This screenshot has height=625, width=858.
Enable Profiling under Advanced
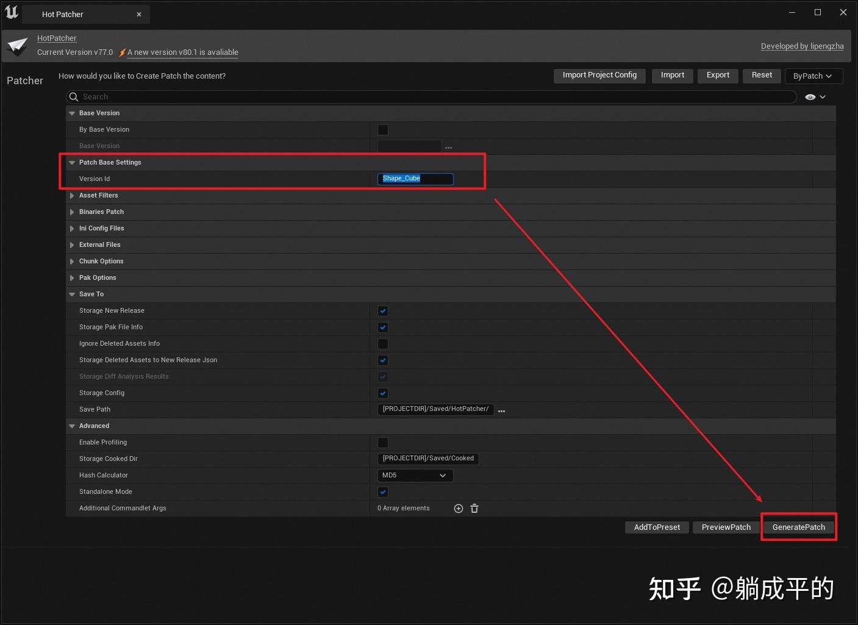tap(382, 443)
